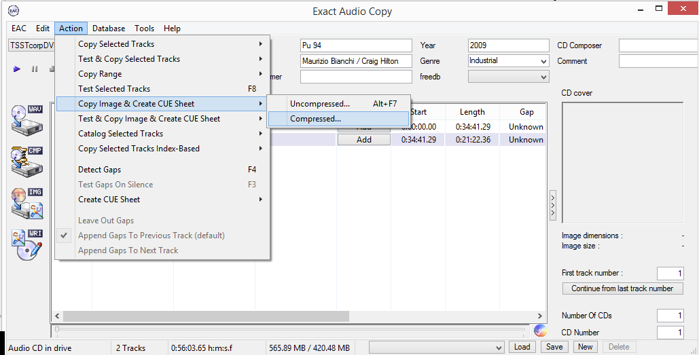Open the Database menu
Screen dimensions: 699x355
click(109, 29)
